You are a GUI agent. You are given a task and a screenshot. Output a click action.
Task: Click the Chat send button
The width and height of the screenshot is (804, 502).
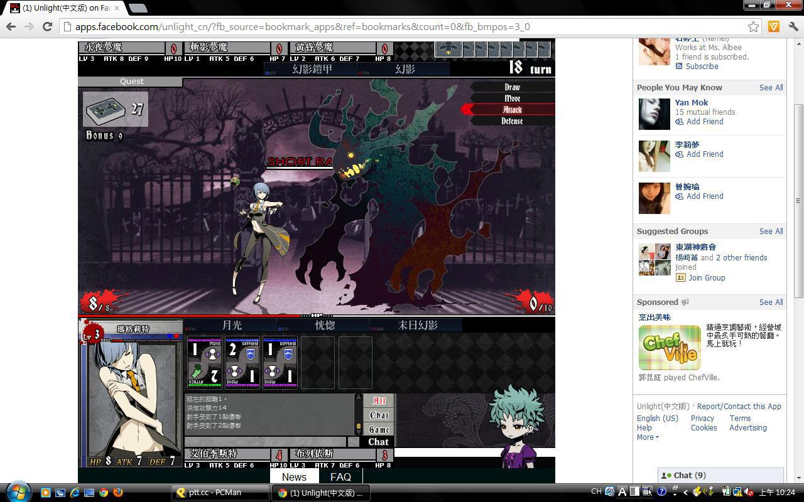coord(378,442)
